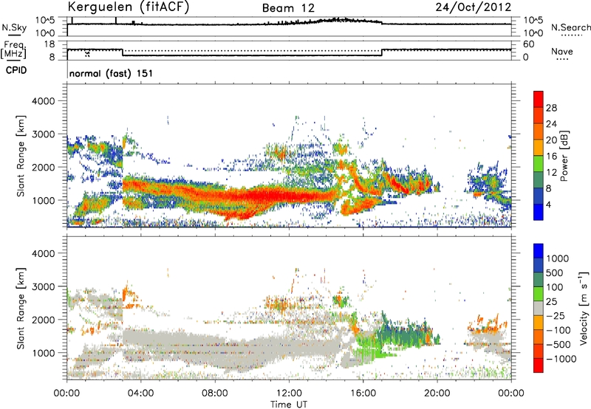591x409 pixels.
Task: Click the 'normal (fast) 151' text
Action: 112,73
